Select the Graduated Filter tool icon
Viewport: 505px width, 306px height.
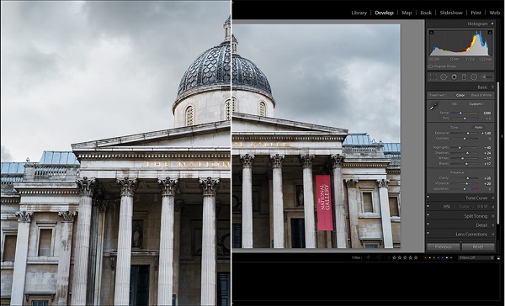click(x=464, y=76)
